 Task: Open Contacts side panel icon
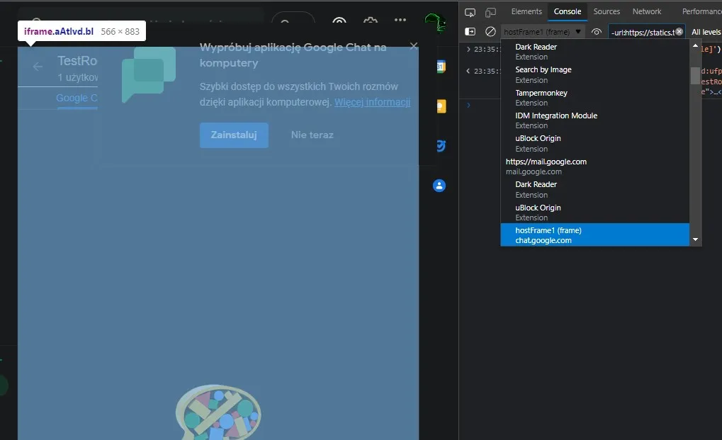click(x=439, y=186)
